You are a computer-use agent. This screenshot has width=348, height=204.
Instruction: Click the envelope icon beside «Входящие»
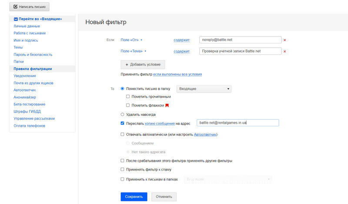coord(16,19)
